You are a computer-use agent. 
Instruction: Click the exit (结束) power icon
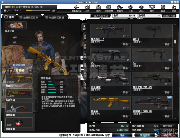[x=174, y=7]
